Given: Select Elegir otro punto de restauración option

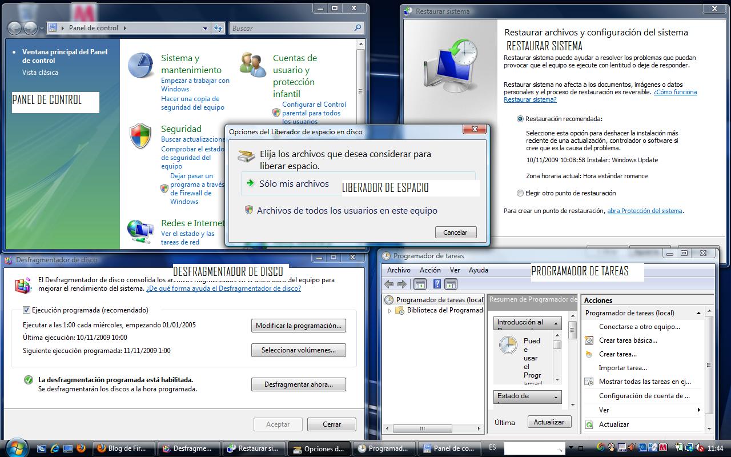Looking at the screenshot, I should click(x=520, y=193).
